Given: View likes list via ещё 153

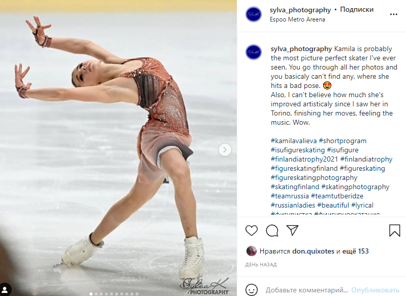Looking at the screenshot, I should [x=355, y=251].
